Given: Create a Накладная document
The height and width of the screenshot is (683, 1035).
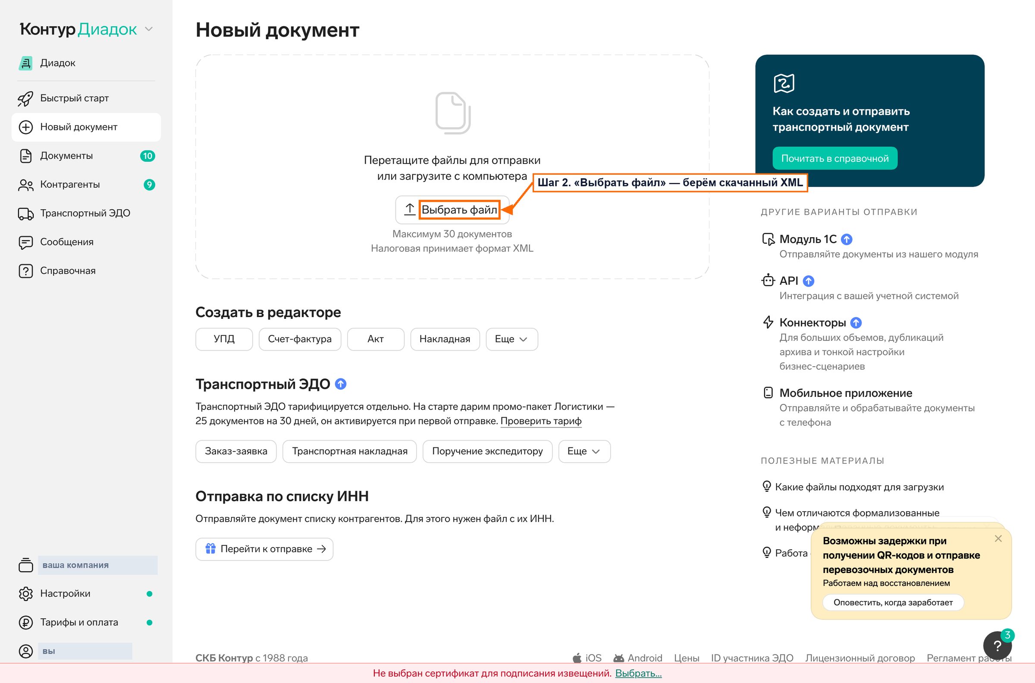Looking at the screenshot, I should [x=445, y=339].
